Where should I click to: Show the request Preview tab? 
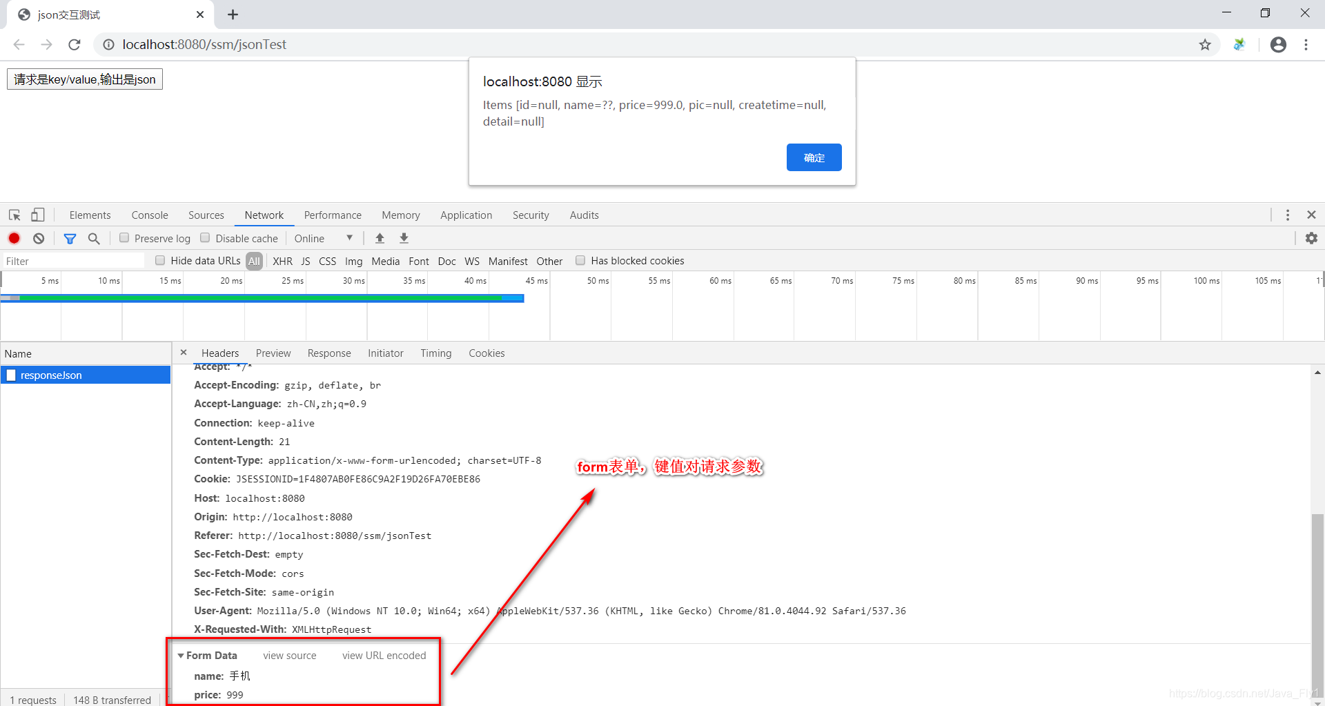pos(273,353)
